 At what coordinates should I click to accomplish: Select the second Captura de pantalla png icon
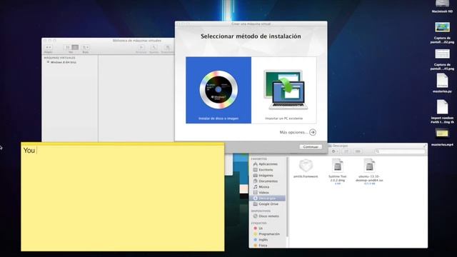pyautogui.click(x=442, y=60)
